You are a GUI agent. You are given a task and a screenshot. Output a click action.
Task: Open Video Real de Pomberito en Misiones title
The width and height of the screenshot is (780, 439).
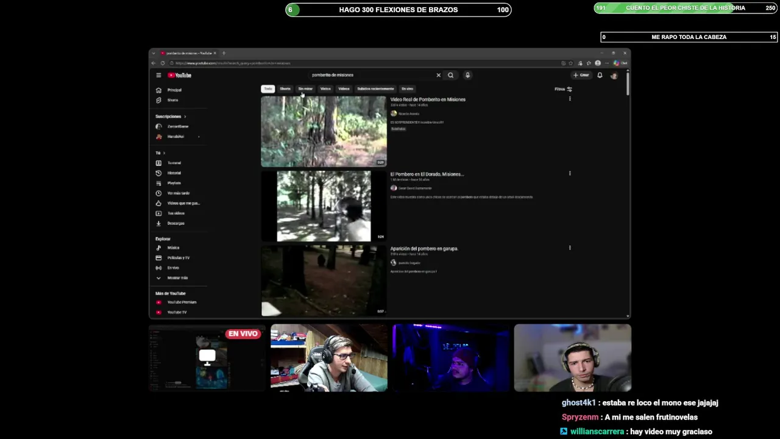(428, 99)
